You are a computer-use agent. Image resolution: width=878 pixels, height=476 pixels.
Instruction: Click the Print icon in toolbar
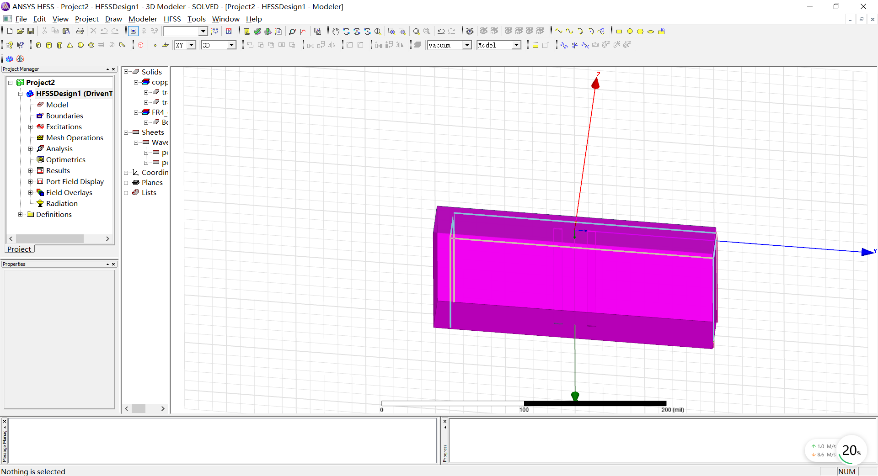(x=80, y=31)
